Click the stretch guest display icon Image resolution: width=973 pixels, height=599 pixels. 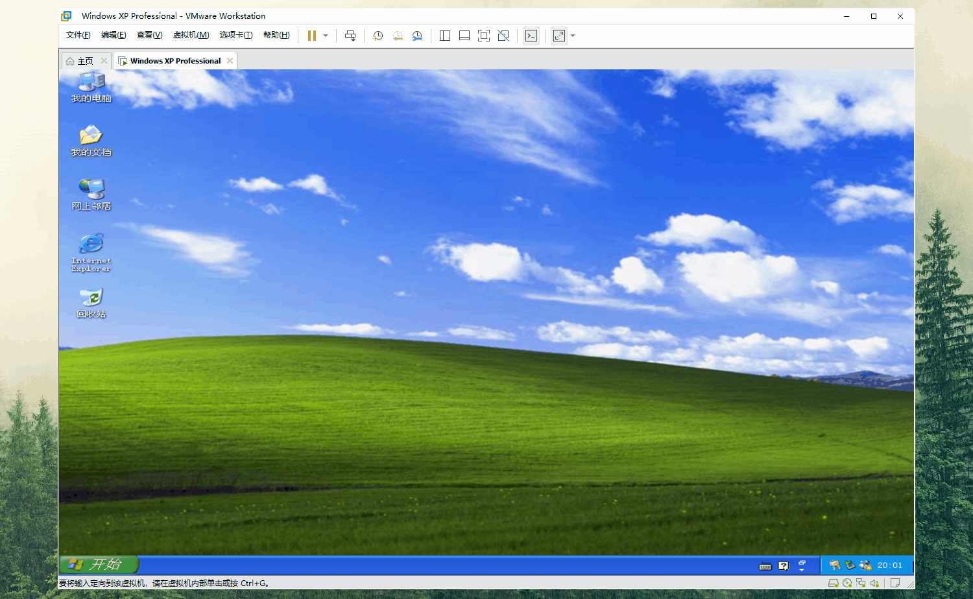click(559, 36)
